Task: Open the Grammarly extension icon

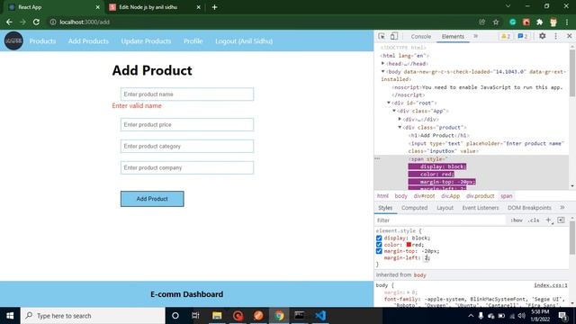Action: (512, 22)
